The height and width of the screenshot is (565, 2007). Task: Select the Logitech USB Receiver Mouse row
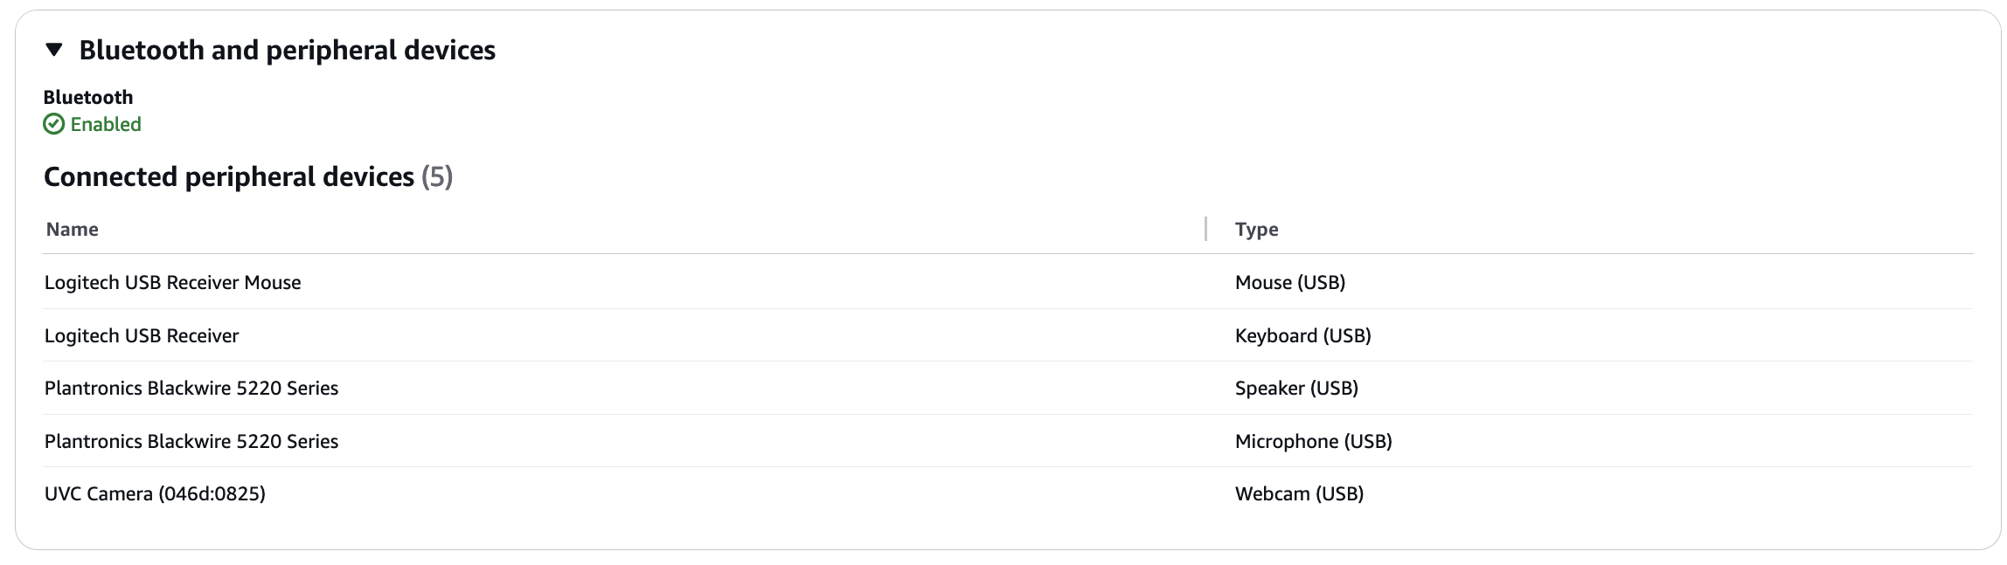172,282
